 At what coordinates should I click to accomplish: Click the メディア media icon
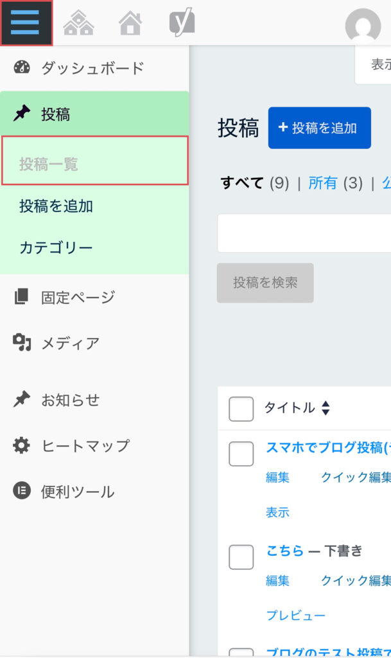tap(22, 343)
